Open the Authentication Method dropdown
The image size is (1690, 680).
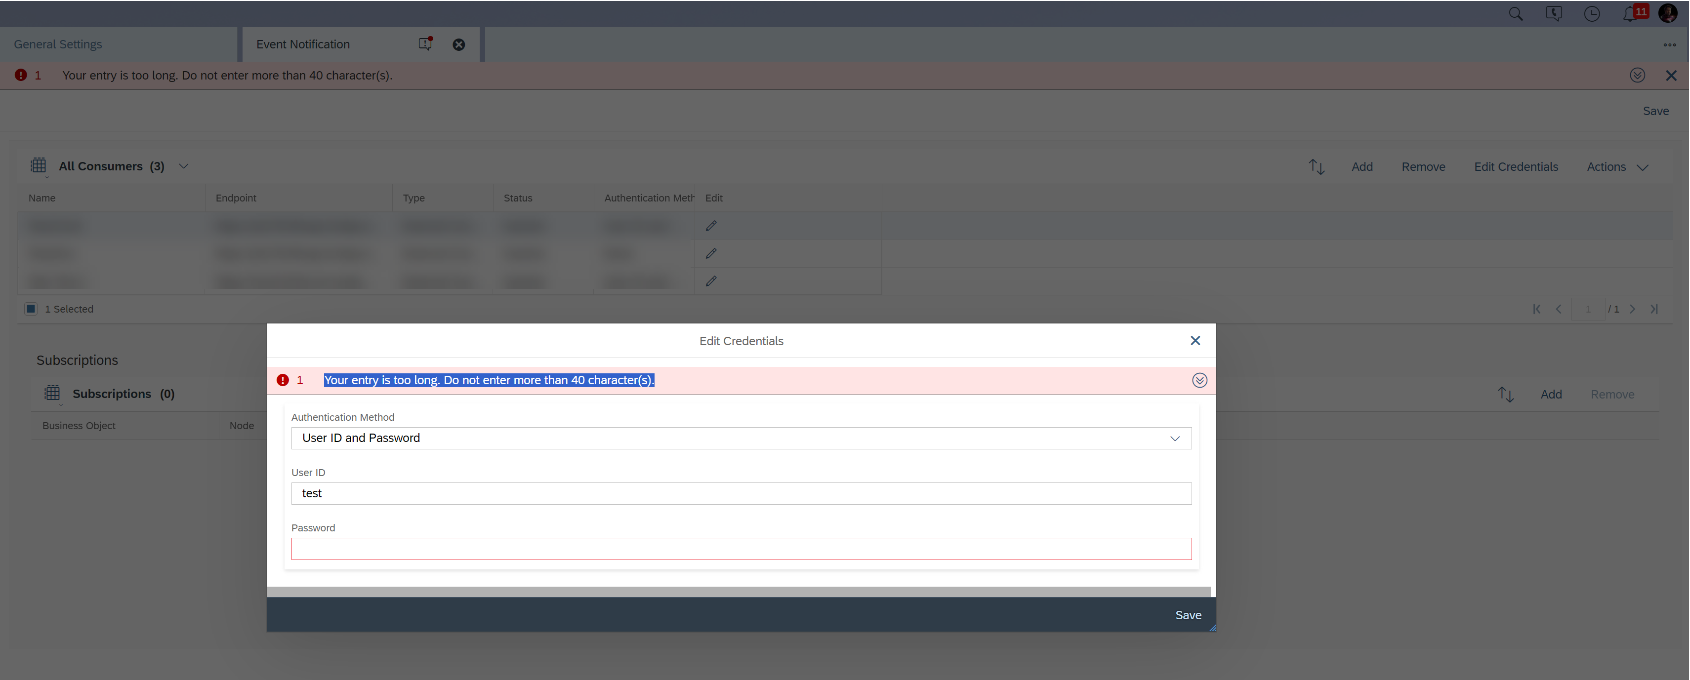(x=741, y=438)
